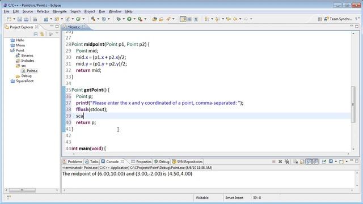Open the File menu
Image resolution: width=363 pixels, height=204 pixels.
coord(6,11)
